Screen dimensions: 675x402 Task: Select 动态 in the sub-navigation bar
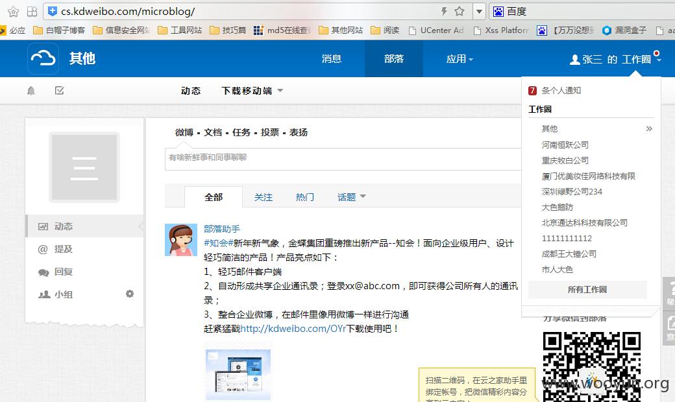point(191,91)
